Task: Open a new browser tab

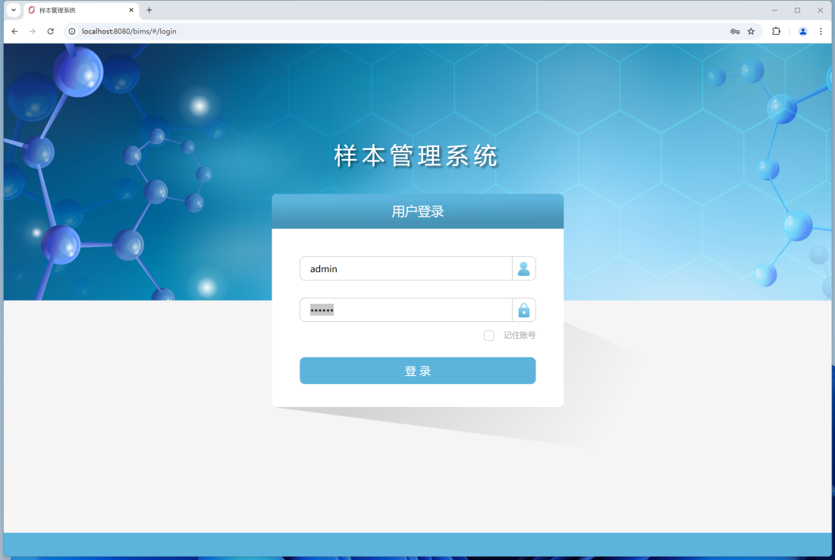Action: pos(149,10)
